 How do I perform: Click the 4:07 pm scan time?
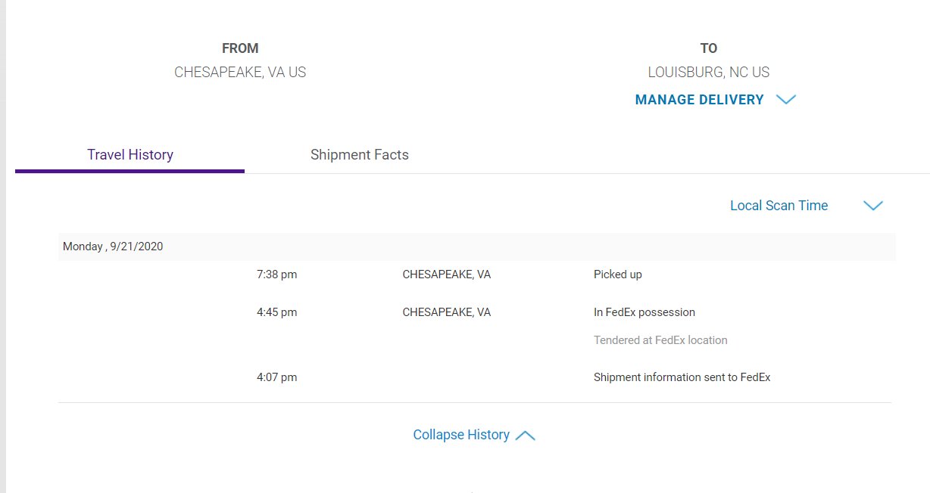coord(276,377)
